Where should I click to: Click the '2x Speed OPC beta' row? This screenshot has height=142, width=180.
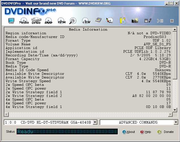click(x=88, y=85)
